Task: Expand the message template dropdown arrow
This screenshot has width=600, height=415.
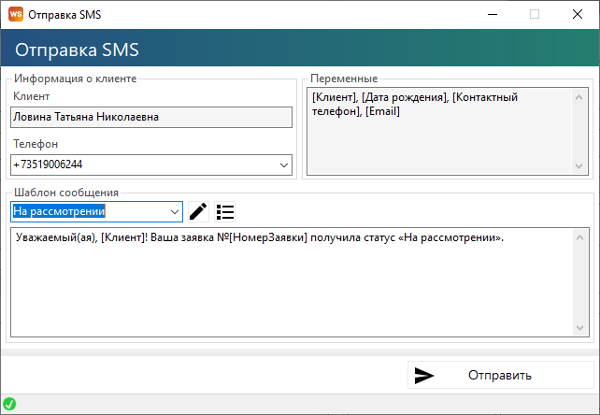Action: [174, 211]
